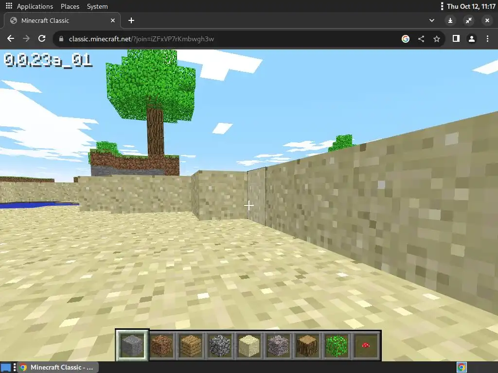Select the dirt block in hotbar

161,345
